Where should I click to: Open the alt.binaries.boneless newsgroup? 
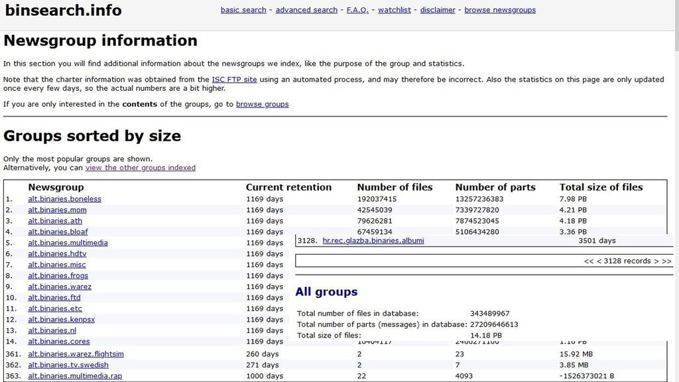click(x=64, y=198)
